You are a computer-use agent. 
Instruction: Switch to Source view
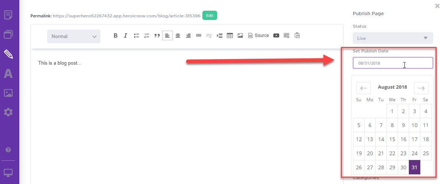pyautogui.click(x=258, y=35)
